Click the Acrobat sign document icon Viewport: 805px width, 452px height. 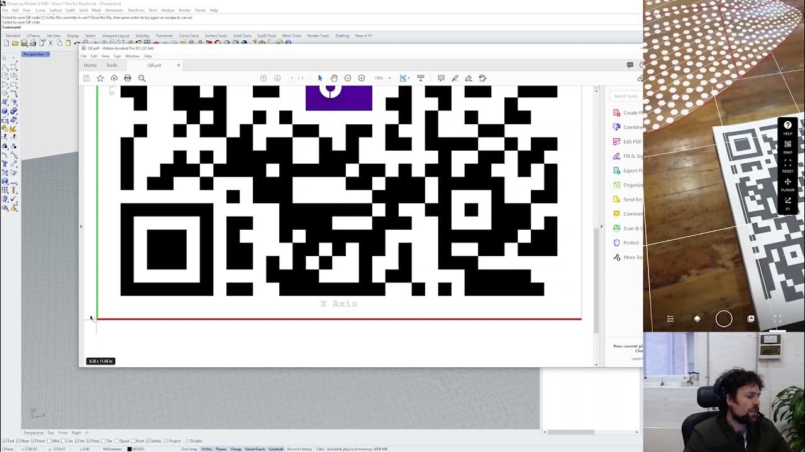click(x=469, y=78)
